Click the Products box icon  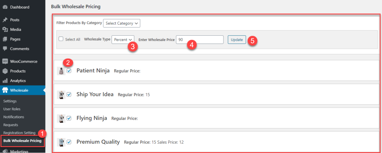(5, 71)
